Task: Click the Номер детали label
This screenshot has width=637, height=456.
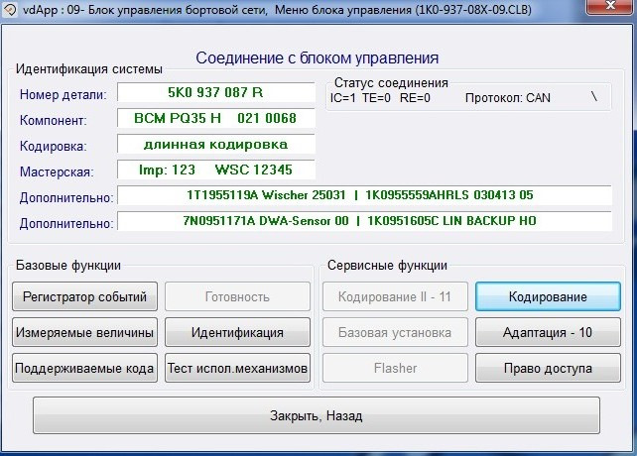Action: coord(63,94)
